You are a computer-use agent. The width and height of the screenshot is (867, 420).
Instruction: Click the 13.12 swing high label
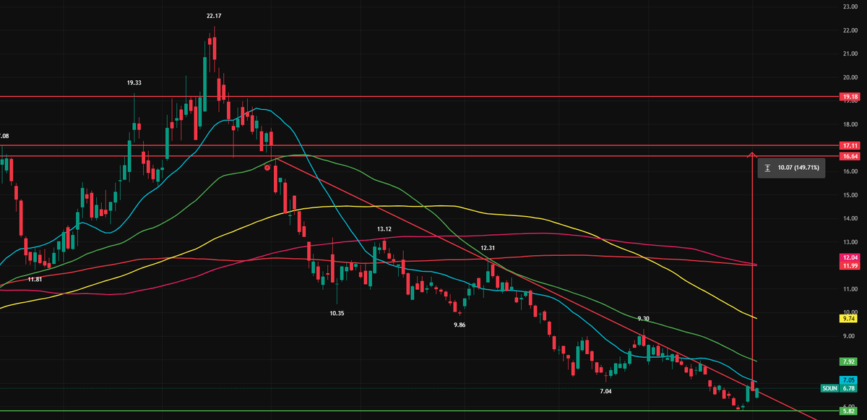384,228
